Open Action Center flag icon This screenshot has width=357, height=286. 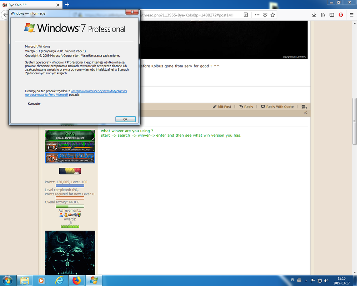point(313,281)
